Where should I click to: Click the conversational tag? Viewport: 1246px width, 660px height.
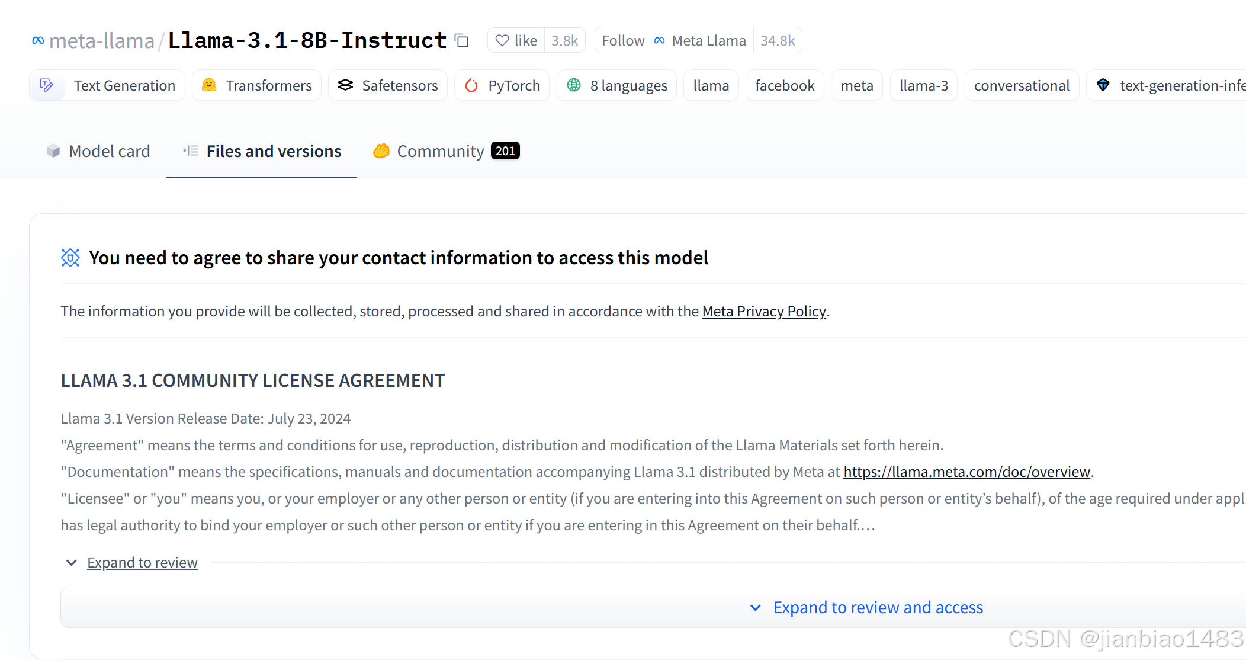point(1022,85)
